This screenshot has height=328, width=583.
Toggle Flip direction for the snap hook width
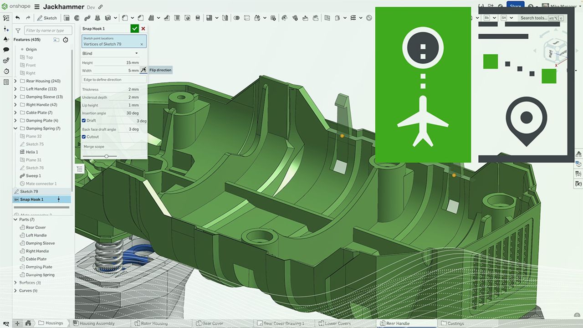coord(143,70)
